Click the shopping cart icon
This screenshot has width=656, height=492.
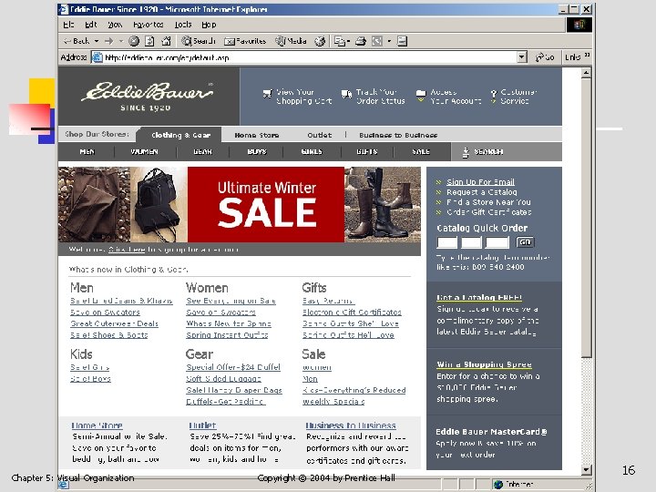coord(267,93)
